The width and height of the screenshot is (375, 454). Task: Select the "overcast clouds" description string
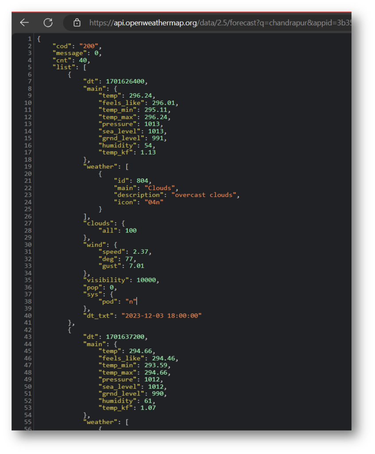(205, 195)
